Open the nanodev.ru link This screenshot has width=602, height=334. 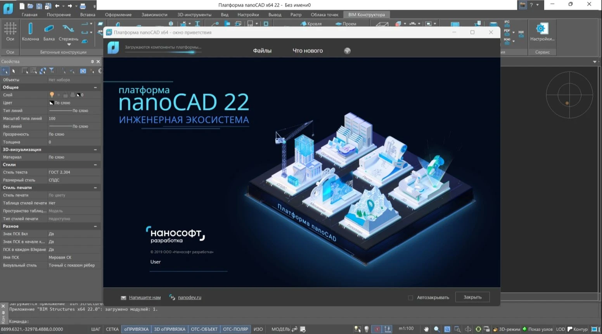189,297
